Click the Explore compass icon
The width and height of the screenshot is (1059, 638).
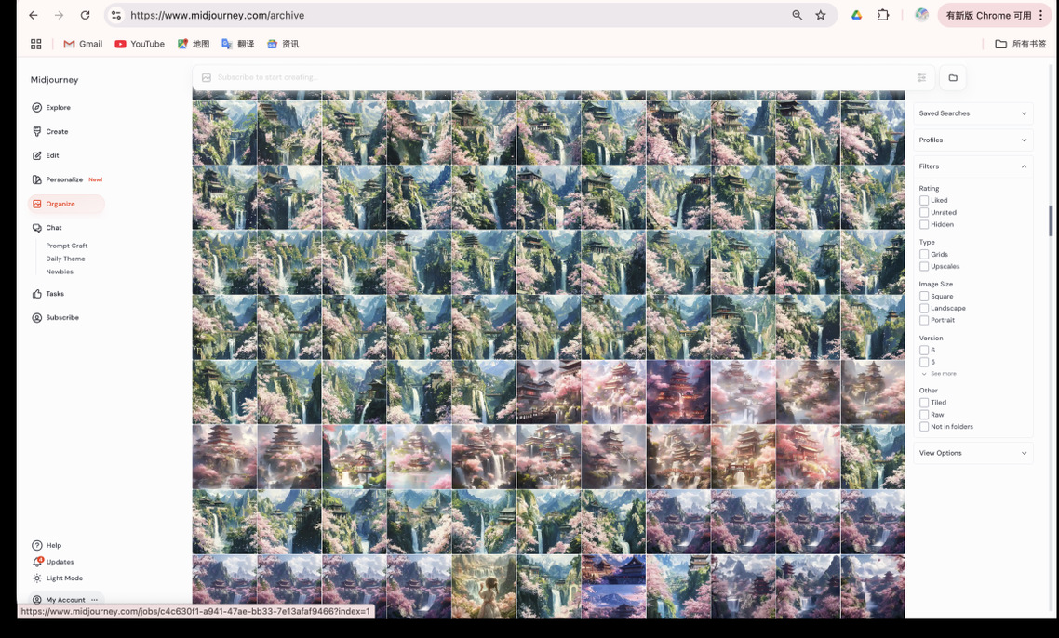click(37, 108)
